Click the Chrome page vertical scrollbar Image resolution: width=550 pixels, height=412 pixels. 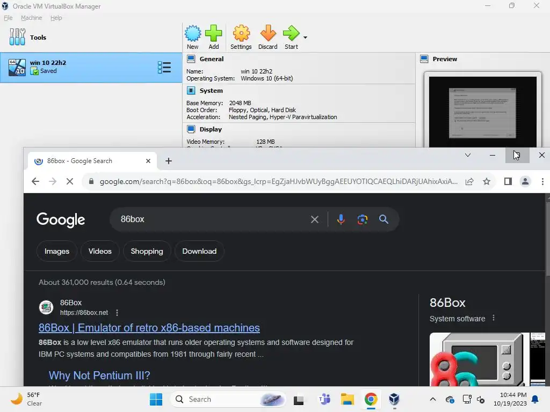pos(547,238)
